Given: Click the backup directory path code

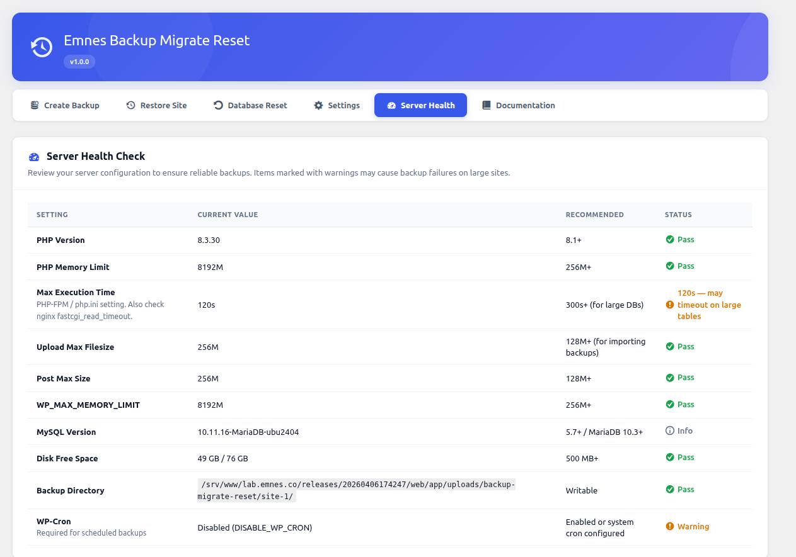Looking at the screenshot, I should 357,490.
